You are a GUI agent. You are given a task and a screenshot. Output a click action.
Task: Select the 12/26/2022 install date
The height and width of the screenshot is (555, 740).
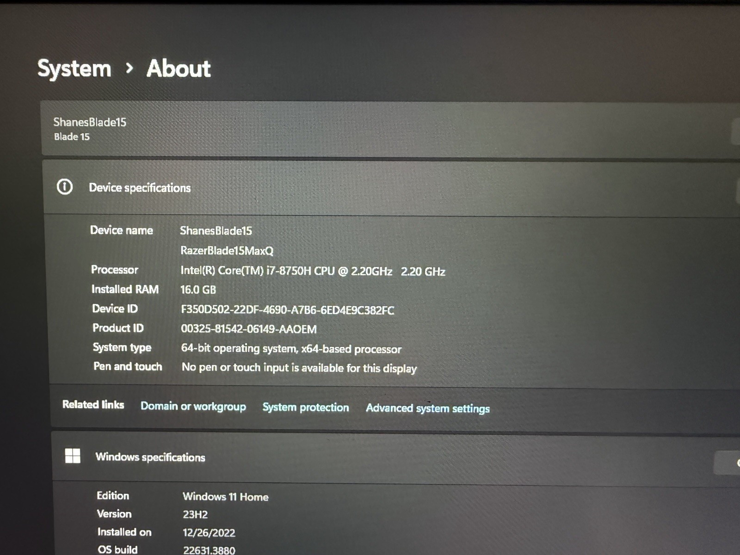pos(209,533)
